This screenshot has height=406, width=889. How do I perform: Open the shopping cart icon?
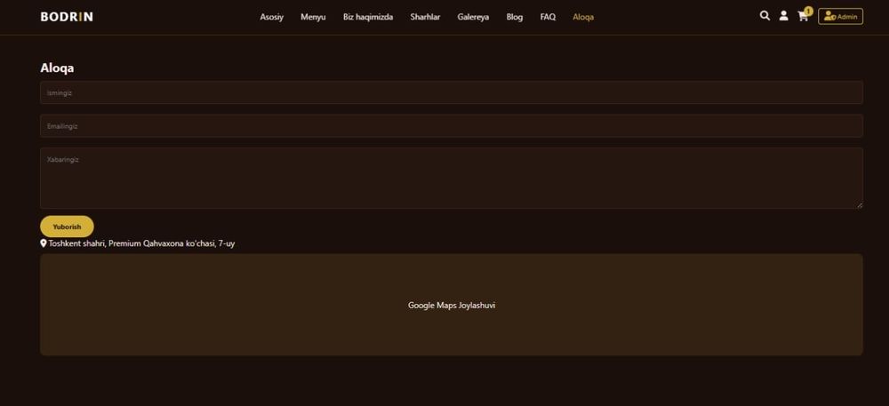[x=803, y=16]
